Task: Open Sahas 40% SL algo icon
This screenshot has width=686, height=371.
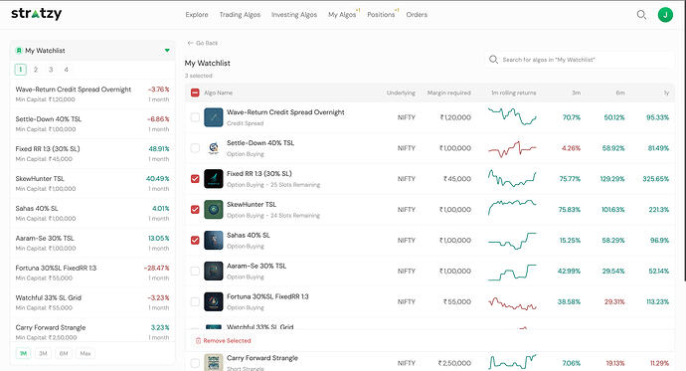Action: click(x=214, y=240)
